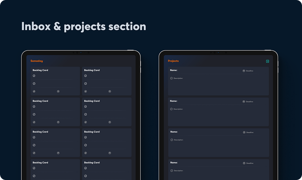Click flag icon in third-row left Backlog Card
302x180 pixels.
[x=58, y=153]
